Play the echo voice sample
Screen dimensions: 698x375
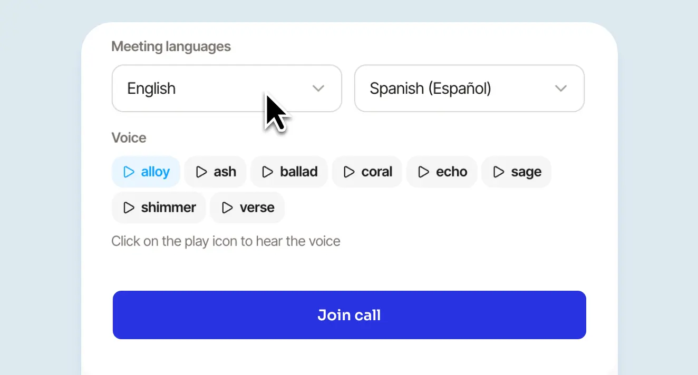(423, 171)
